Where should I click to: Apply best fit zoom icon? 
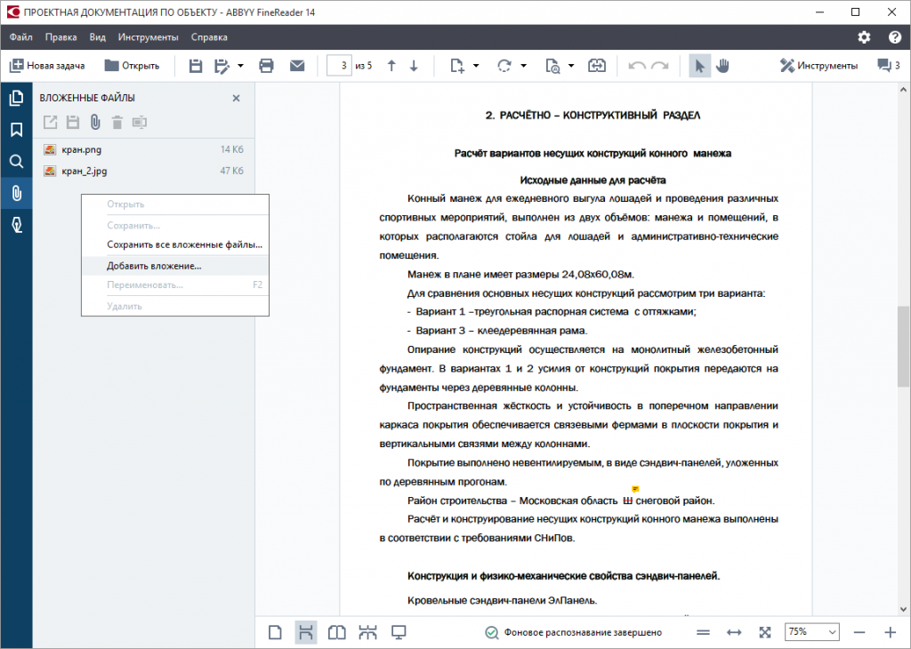765,632
